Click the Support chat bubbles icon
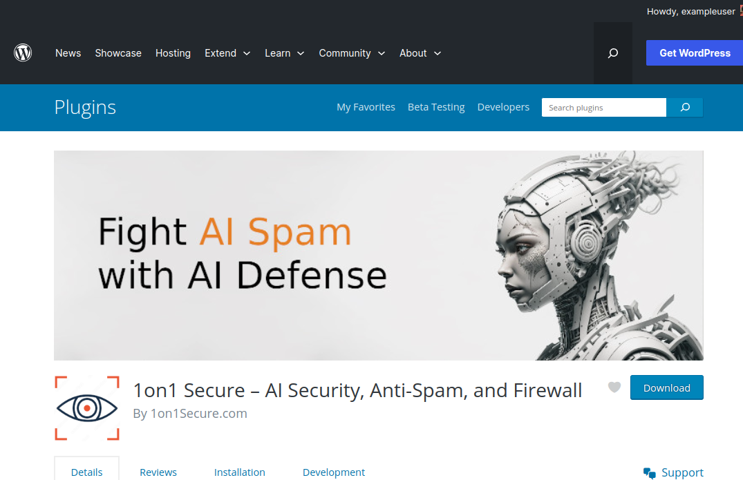This screenshot has width=743, height=480. (649, 473)
